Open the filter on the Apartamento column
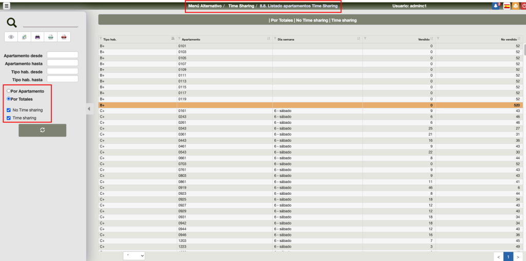 (179, 39)
